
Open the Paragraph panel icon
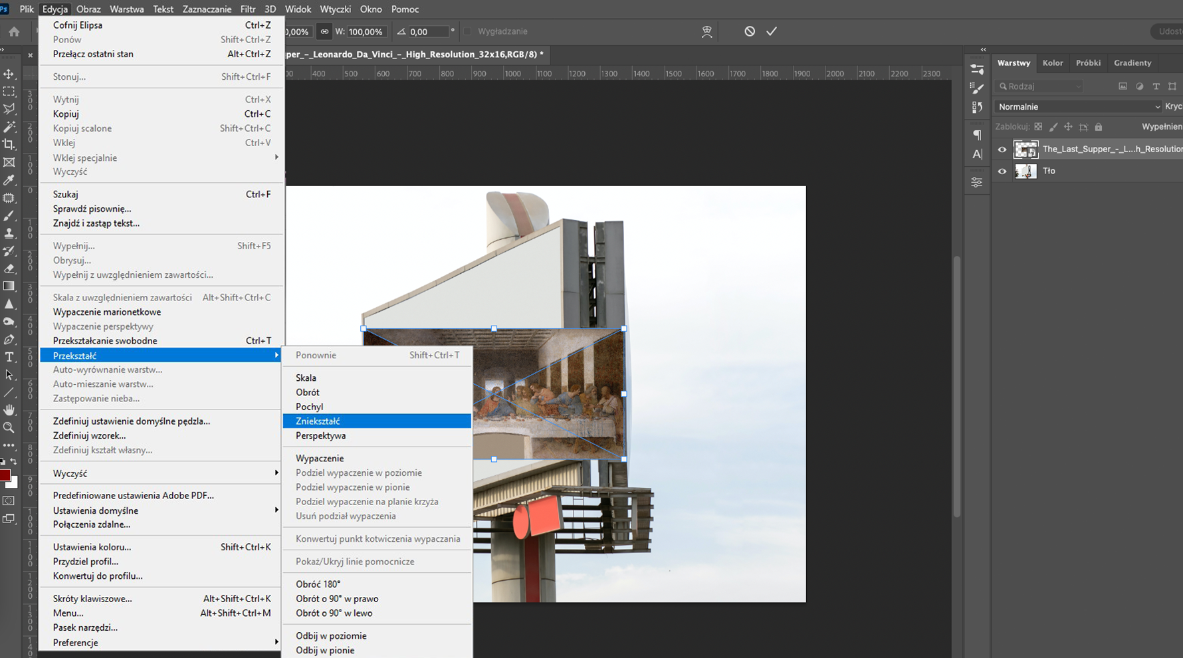tap(977, 135)
